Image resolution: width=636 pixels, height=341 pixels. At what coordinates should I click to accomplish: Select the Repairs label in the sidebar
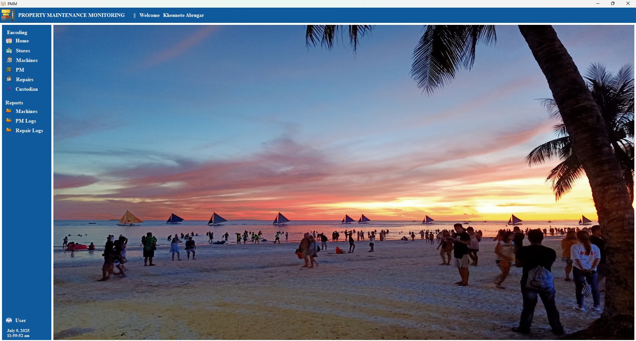click(25, 80)
